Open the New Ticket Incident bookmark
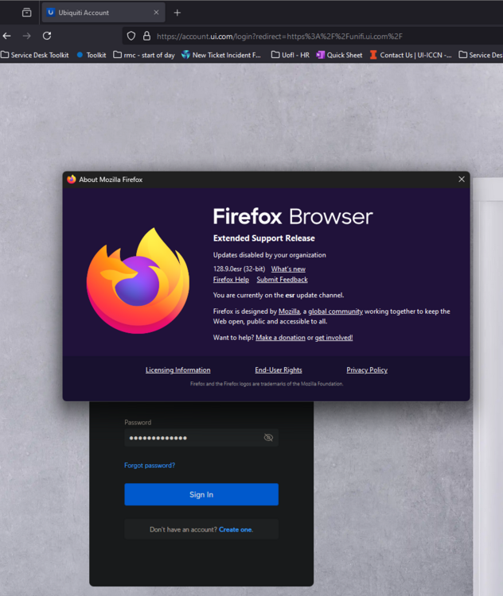Viewport: 503px width, 596px height. 220,55
